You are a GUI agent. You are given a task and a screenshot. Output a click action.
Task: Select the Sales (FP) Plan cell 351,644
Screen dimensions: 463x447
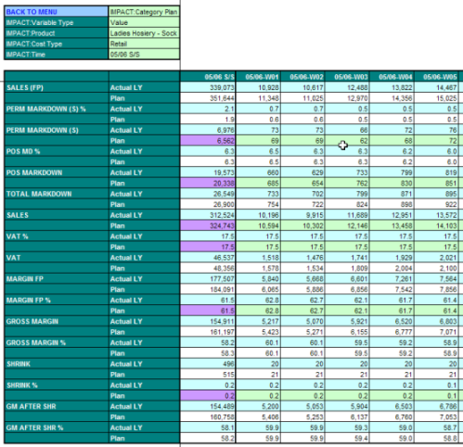point(208,98)
